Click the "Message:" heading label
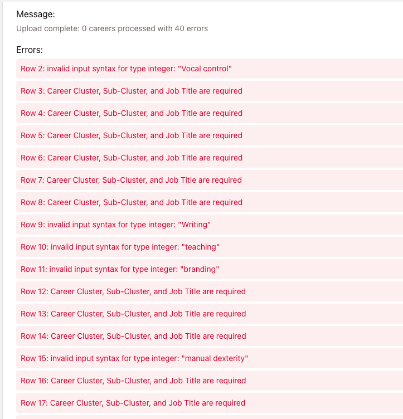The height and width of the screenshot is (419, 403). (36, 14)
